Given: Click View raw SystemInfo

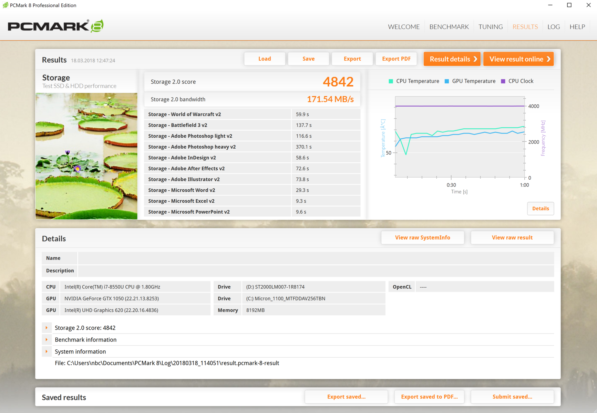Looking at the screenshot, I should pyautogui.click(x=422, y=237).
